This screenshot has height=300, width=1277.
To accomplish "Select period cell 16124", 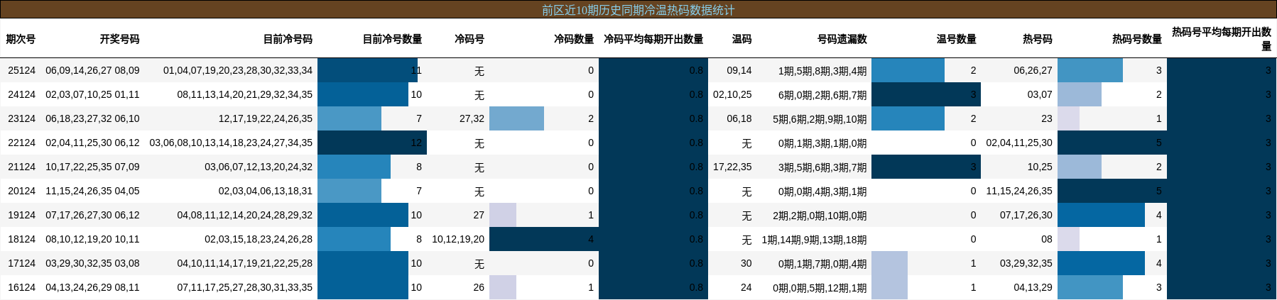I will tap(21, 287).
